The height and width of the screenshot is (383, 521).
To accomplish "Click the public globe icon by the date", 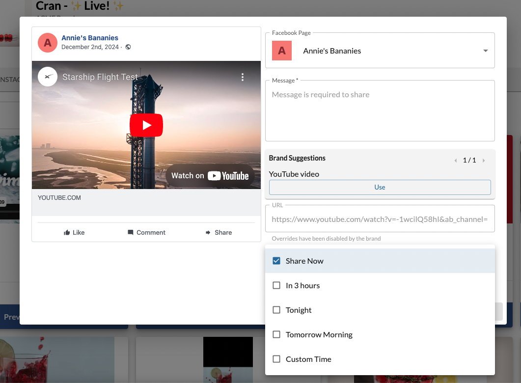I will coord(128,47).
